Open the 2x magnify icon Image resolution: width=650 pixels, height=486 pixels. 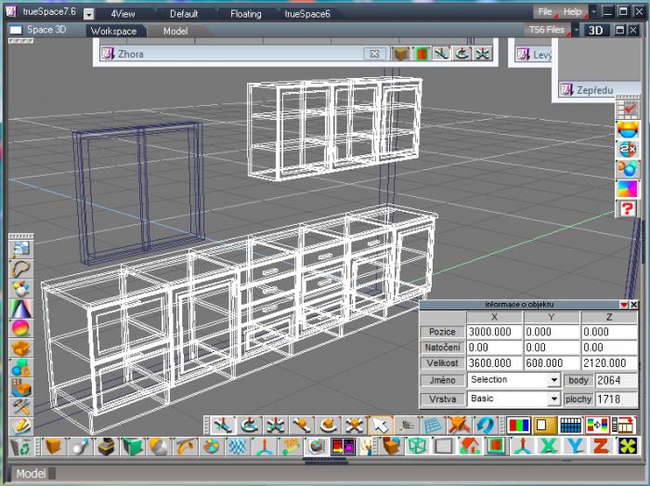tap(628, 149)
